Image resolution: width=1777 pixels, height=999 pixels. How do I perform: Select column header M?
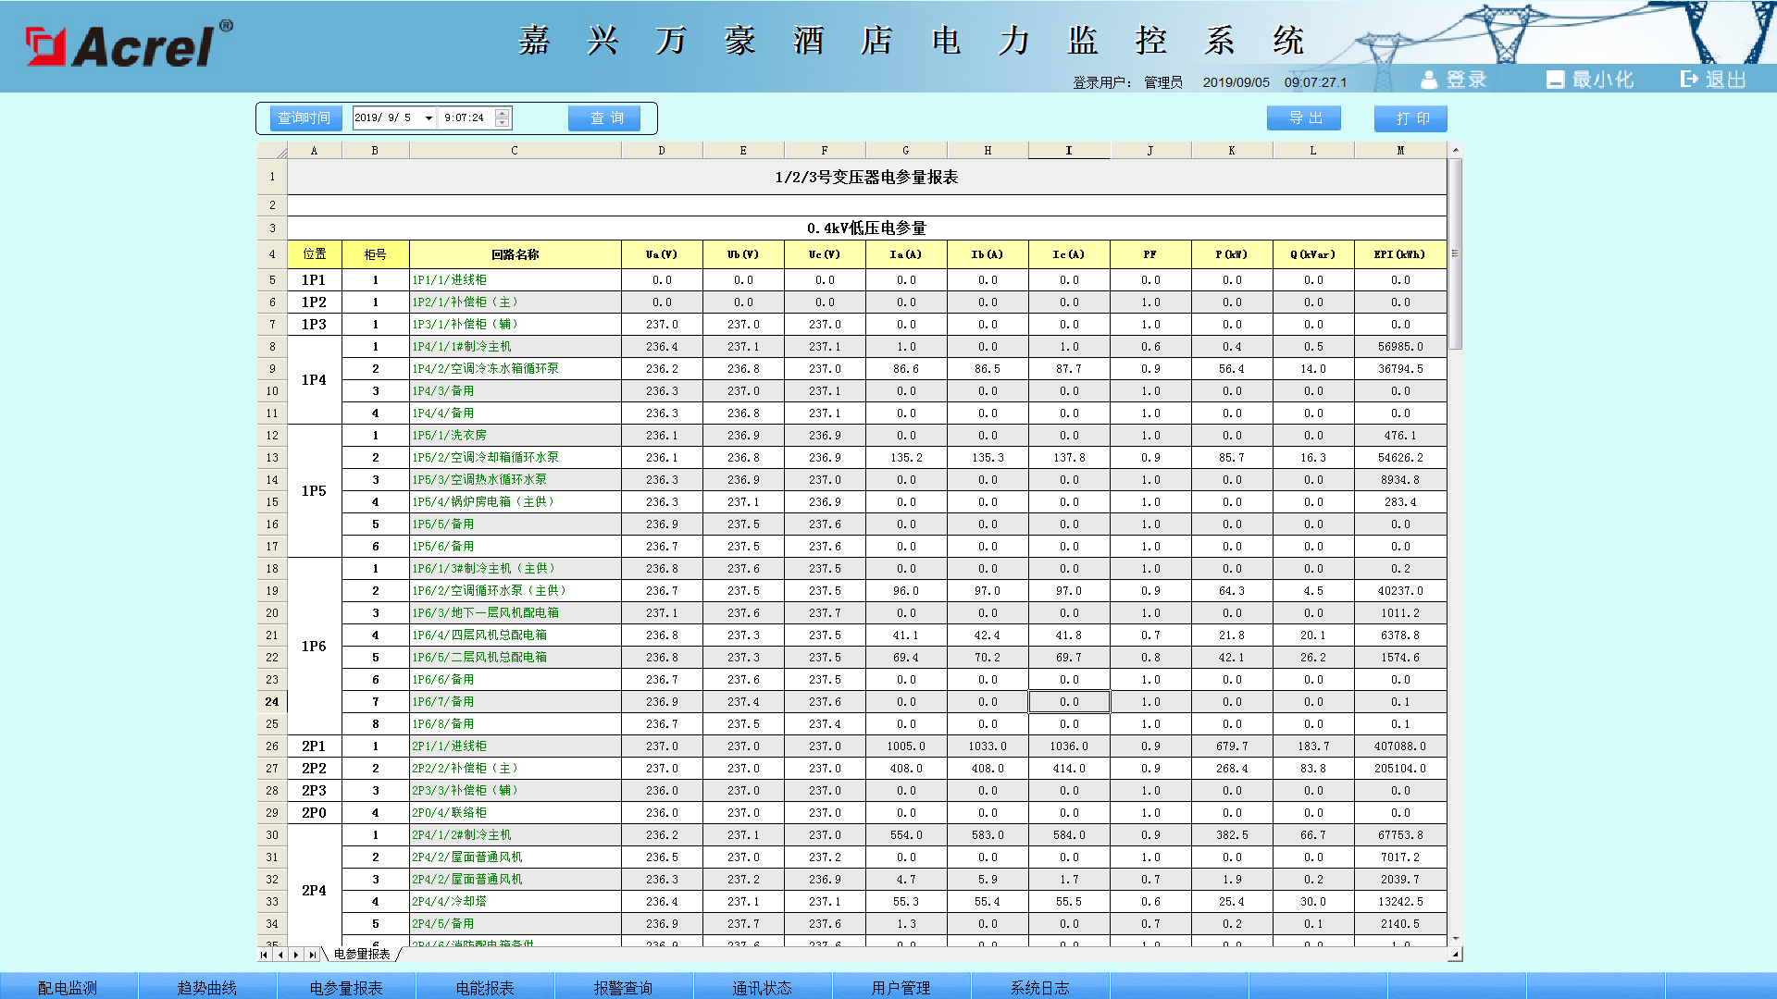1400,151
